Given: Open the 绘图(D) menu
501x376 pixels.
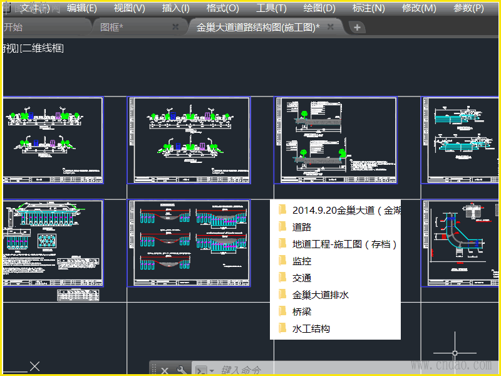Looking at the screenshot, I should 319,8.
